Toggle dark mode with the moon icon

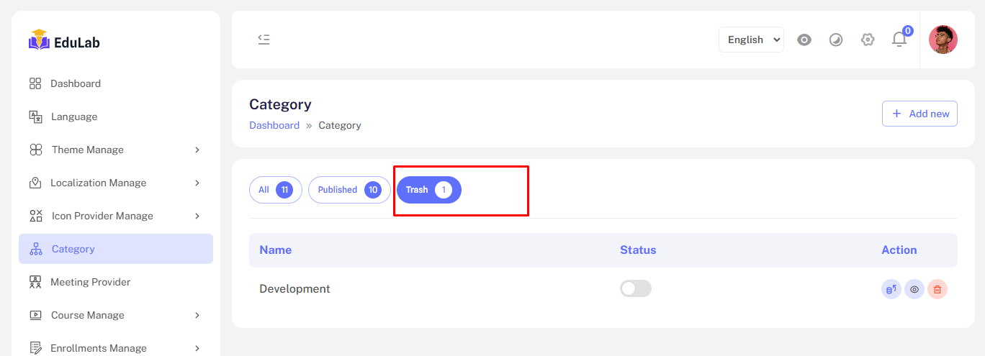point(836,40)
